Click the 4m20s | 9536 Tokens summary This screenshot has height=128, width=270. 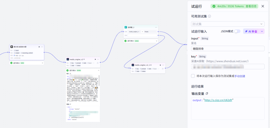[x=230, y=6]
